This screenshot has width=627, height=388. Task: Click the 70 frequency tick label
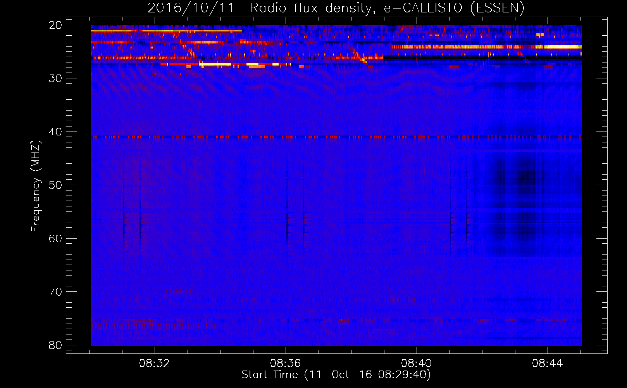pos(55,292)
